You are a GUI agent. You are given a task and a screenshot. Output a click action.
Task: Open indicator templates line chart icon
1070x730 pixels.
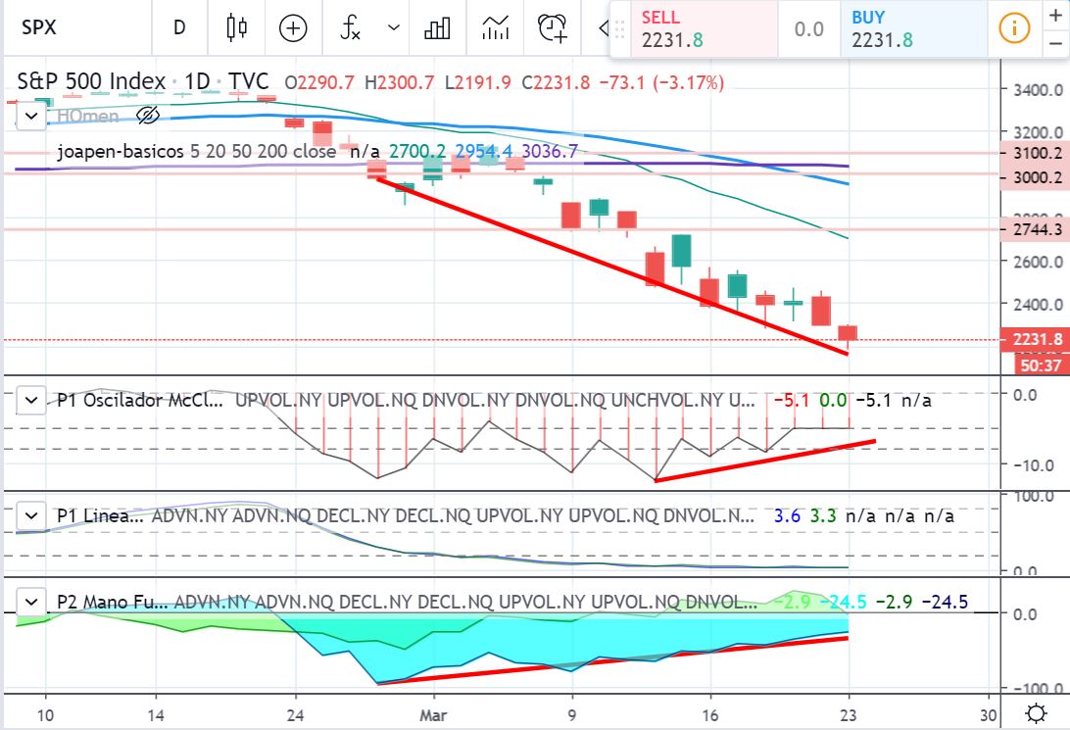tap(496, 28)
